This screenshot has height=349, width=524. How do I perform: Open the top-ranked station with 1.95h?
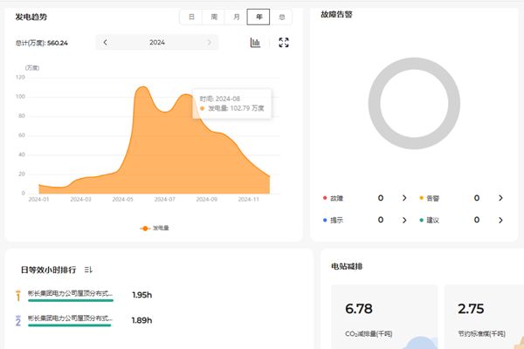coord(70,294)
